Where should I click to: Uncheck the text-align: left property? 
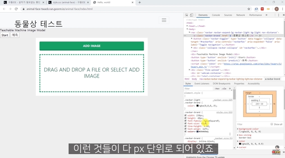pyautogui.click(x=185, y=129)
